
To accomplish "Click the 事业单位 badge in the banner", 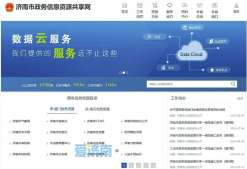I will [x=192, y=27].
